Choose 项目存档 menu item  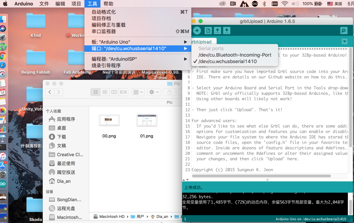click(138, 19)
